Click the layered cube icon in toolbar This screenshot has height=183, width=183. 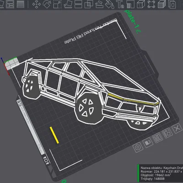tap(162, 4)
